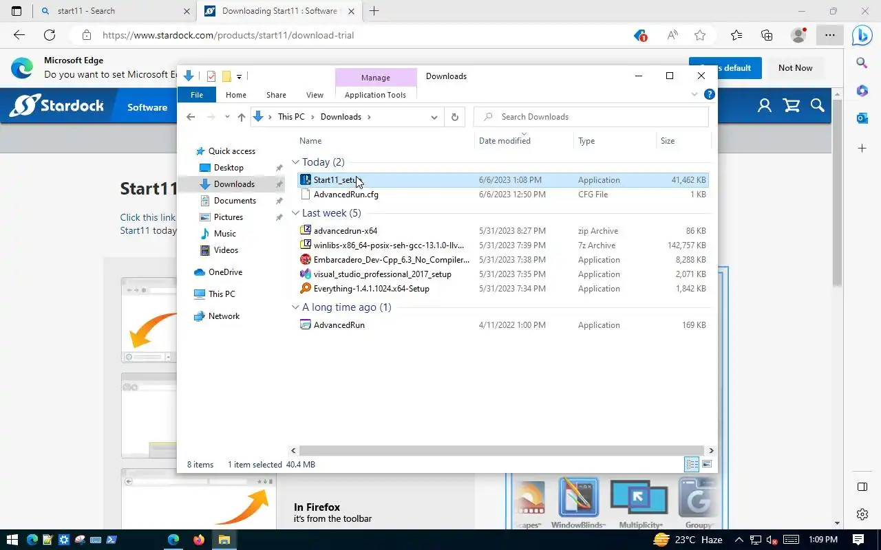This screenshot has width=881, height=550.
Task: Open the View ribbon tab
Action: pos(315,95)
